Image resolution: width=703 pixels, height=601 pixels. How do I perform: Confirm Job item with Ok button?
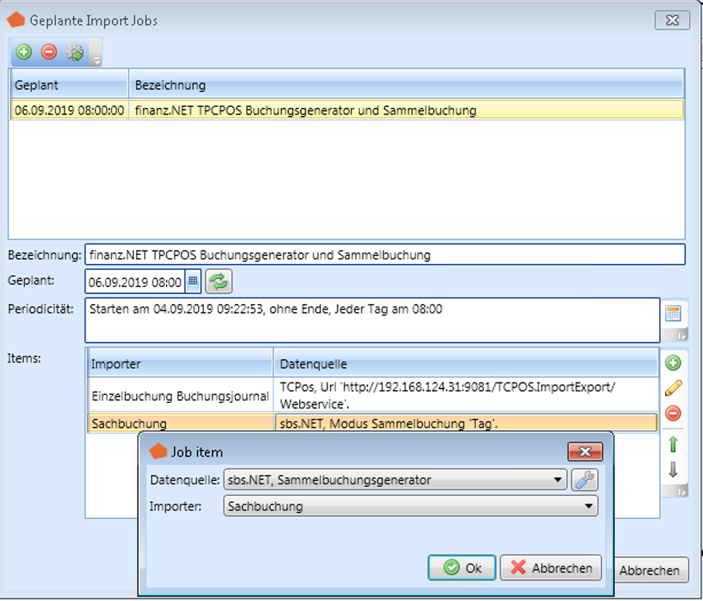[x=462, y=568]
